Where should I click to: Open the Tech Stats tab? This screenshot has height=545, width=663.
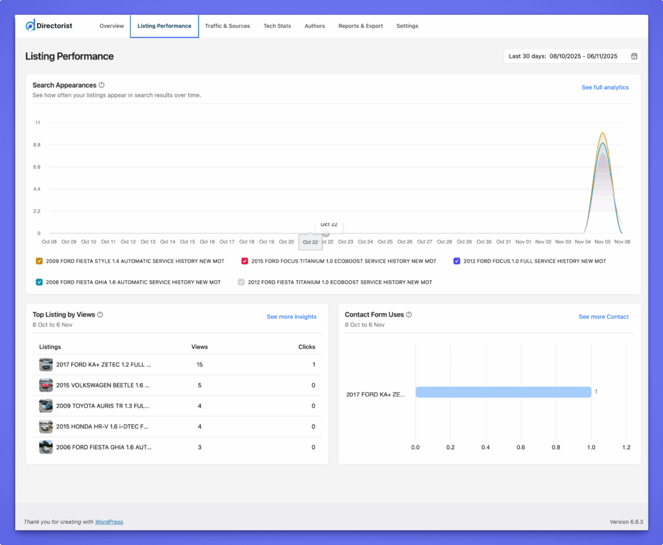(277, 26)
